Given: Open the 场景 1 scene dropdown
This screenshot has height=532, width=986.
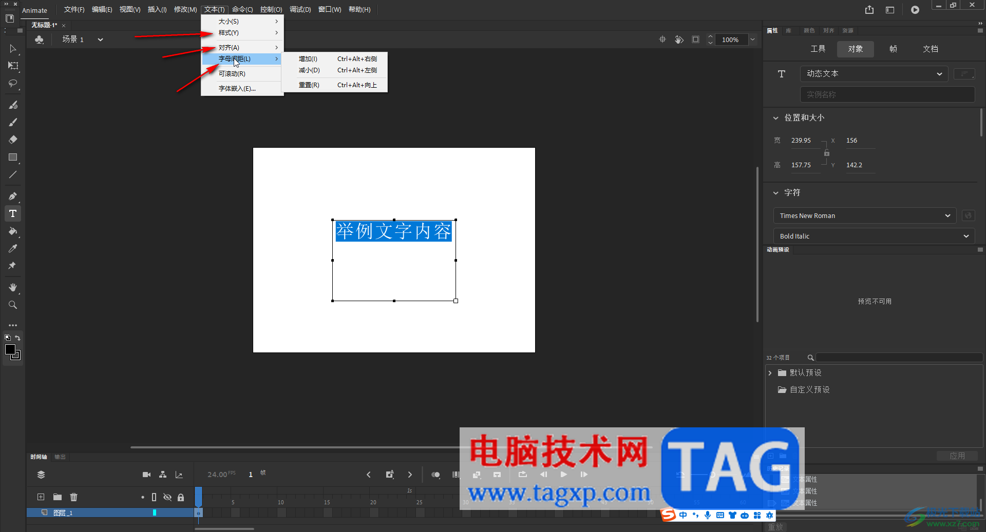Looking at the screenshot, I should pyautogui.click(x=100, y=40).
